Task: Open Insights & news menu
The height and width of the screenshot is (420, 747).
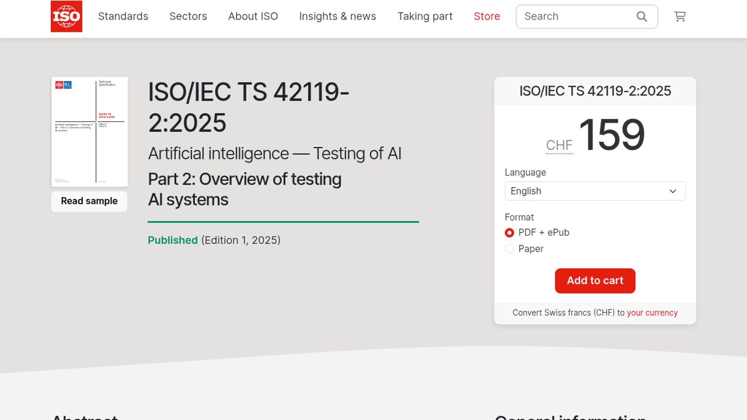Action: click(337, 16)
